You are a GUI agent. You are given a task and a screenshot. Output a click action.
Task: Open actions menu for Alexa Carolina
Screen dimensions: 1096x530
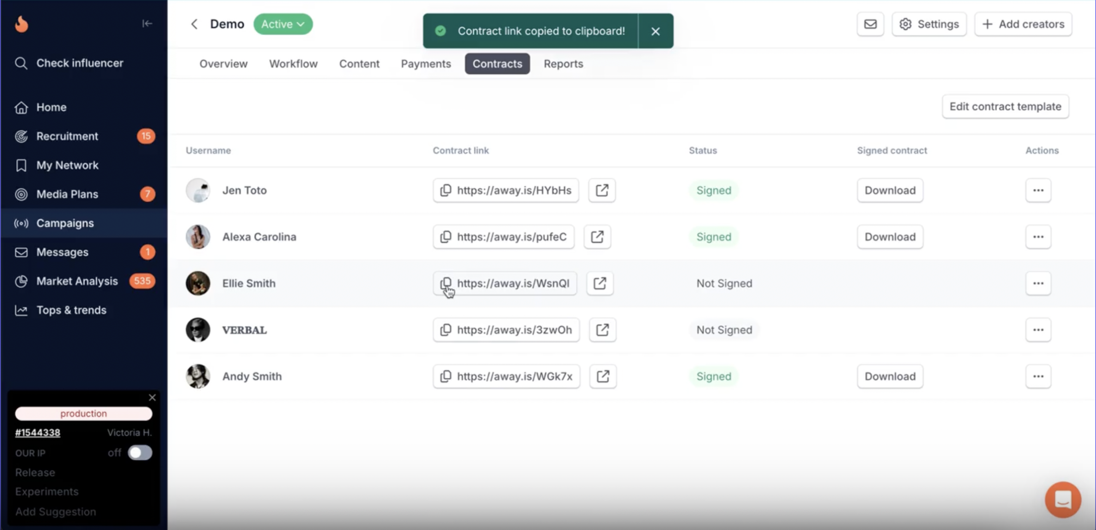pos(1038,237)
